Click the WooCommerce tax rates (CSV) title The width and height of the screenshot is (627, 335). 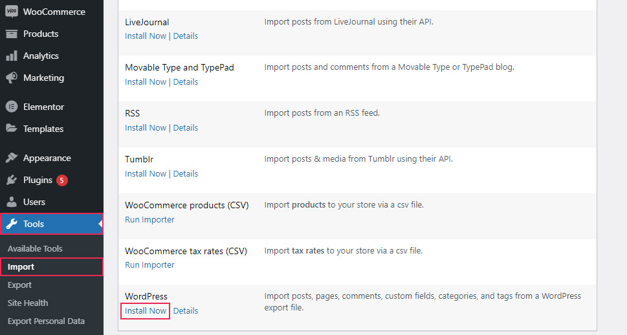point(186,252)
